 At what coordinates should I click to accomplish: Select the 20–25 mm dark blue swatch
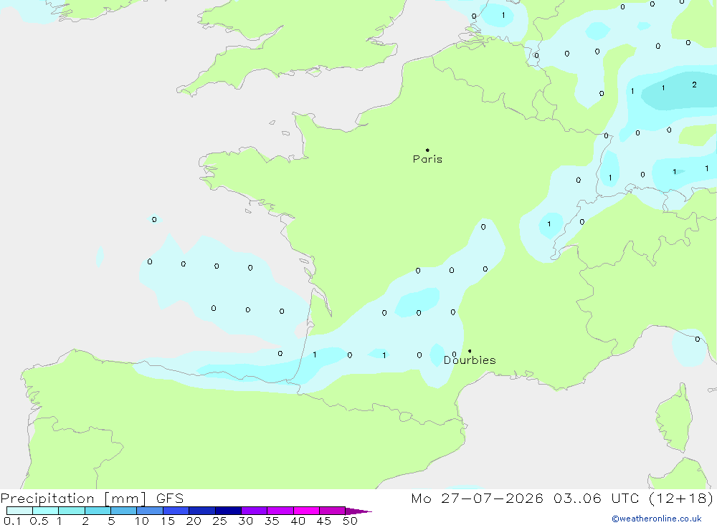tap(201, 511)
